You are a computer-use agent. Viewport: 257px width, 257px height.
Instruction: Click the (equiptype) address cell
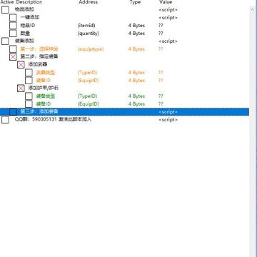(91, 49)
